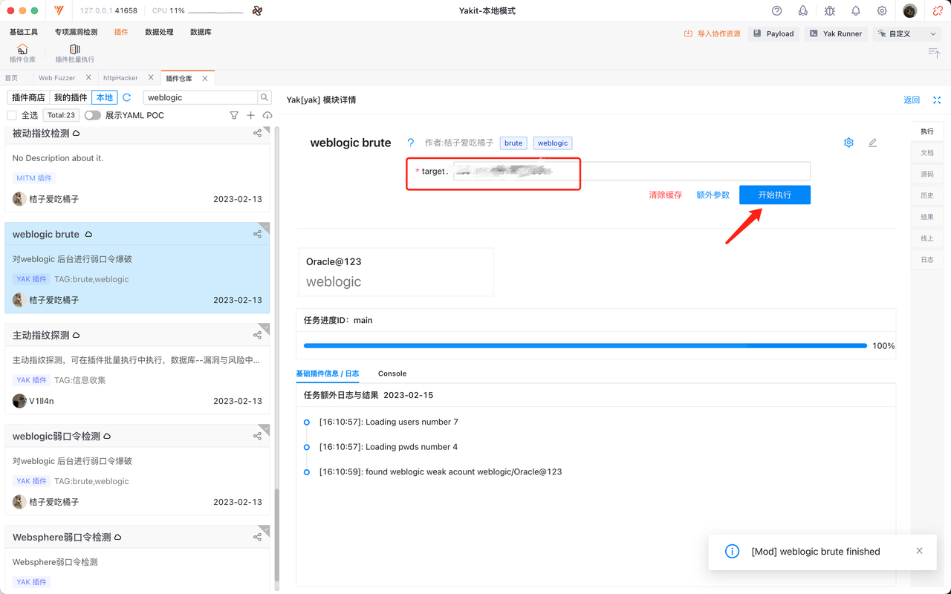Show notifications via the bell icon
This screenshot has width=951, height=594.
click(856, 11)
